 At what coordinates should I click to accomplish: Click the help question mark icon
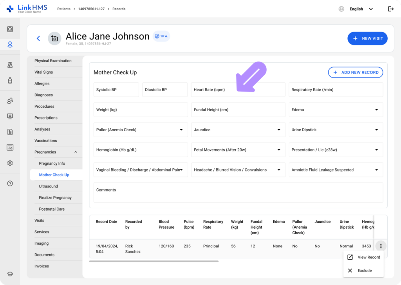pos(10,183)
